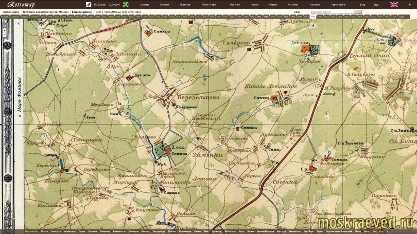
Task: Click the Кнутова map label
Action: [147, 210]
